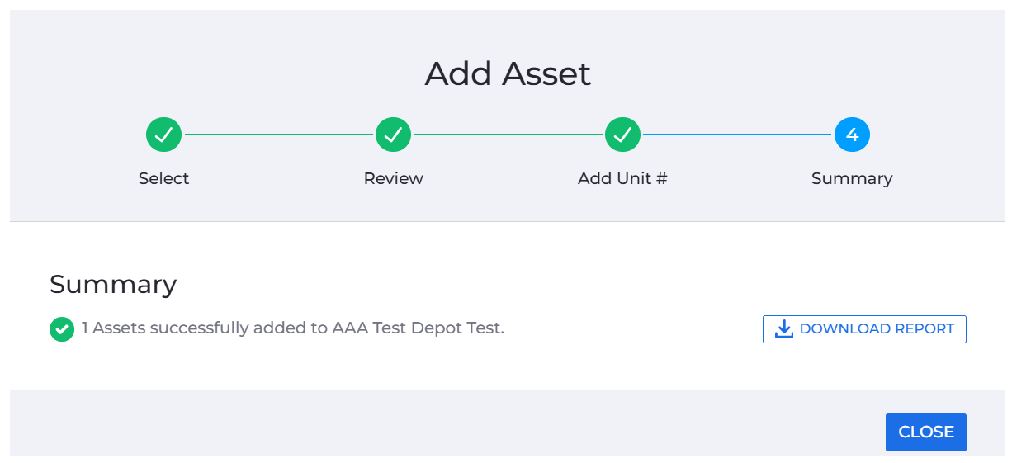
Task: Click progress line between Review and Add Unit #
Action: click(508, 135)
